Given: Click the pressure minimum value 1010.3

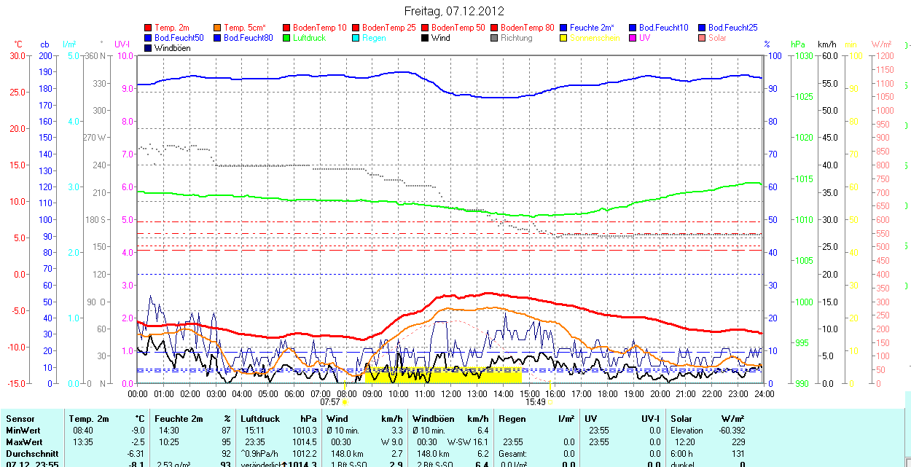Looking at the screenshot, I should (305, 431).
